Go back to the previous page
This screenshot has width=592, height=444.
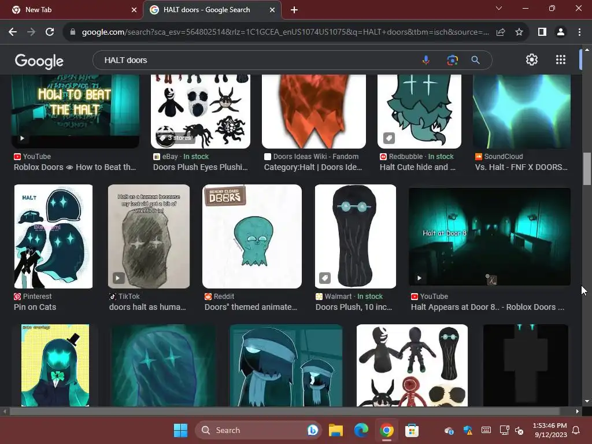[13, 32]
